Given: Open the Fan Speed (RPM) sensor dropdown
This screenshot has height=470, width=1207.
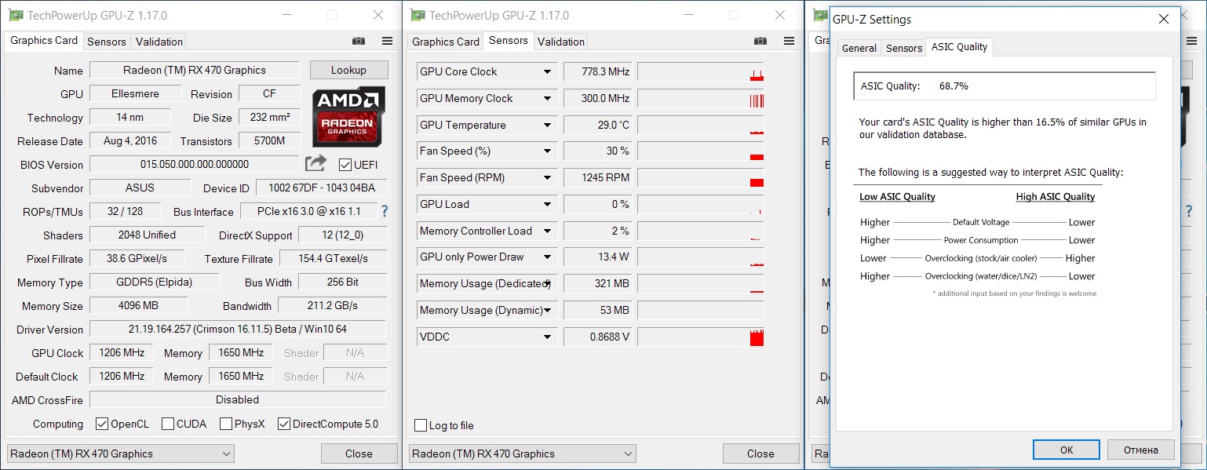Looking at the screenshot, I should [x=548, y=177].
